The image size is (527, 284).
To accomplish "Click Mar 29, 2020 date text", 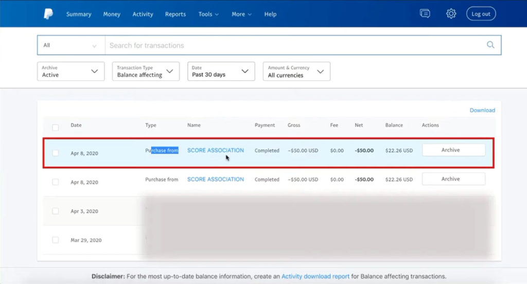I will [x=86, y=240].
